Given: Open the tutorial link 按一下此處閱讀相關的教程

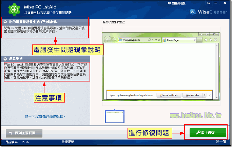Looking at the screenshot, I should pos(45,116).
